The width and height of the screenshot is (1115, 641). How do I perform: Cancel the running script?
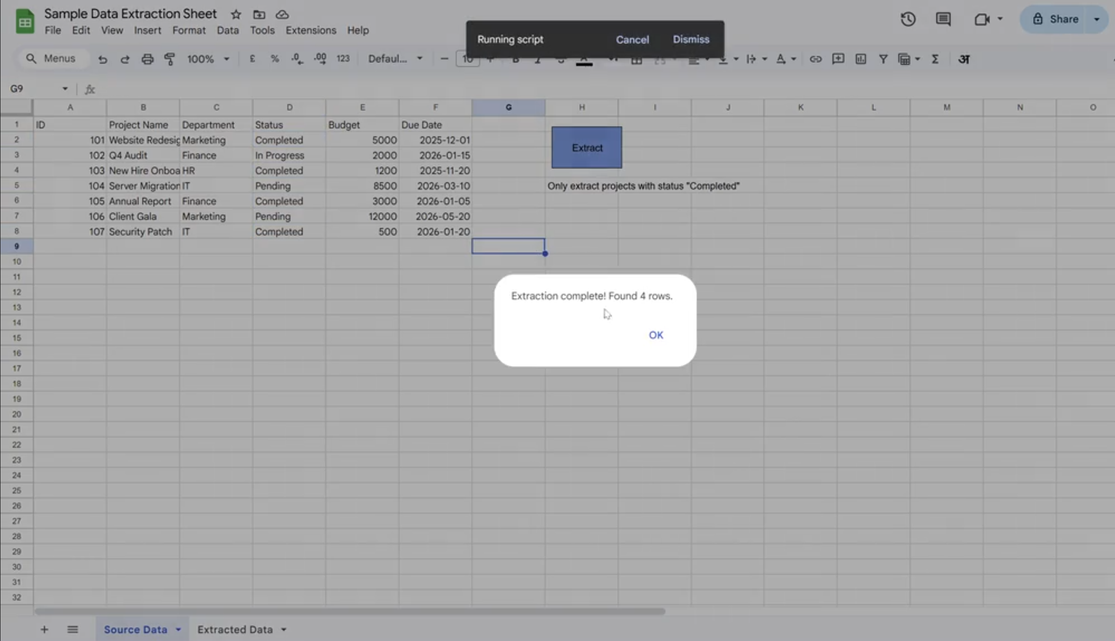click(632, 40)
